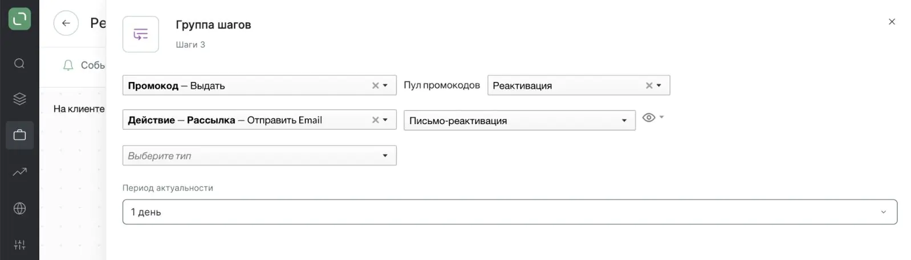This screenshot has height=260, width=911.
Task: Expand the Действие — Рассылка dropdown arrow
Action: [x=385, y=120]
